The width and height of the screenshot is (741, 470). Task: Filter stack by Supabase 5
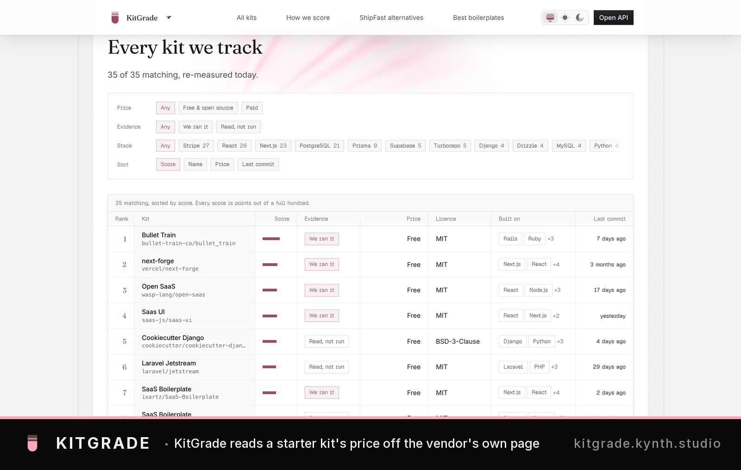pyautogui.click(x=405, y=146)
